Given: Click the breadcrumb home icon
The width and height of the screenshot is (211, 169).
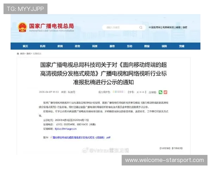Looking at the screenshot, I should click(x=18, y=54).
